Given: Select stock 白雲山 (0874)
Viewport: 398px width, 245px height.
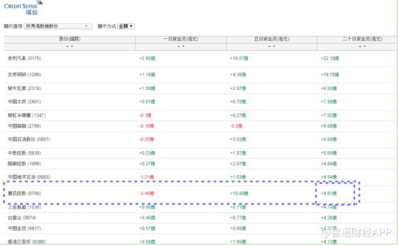Looking at the screenshot, I should coord(22,218).
